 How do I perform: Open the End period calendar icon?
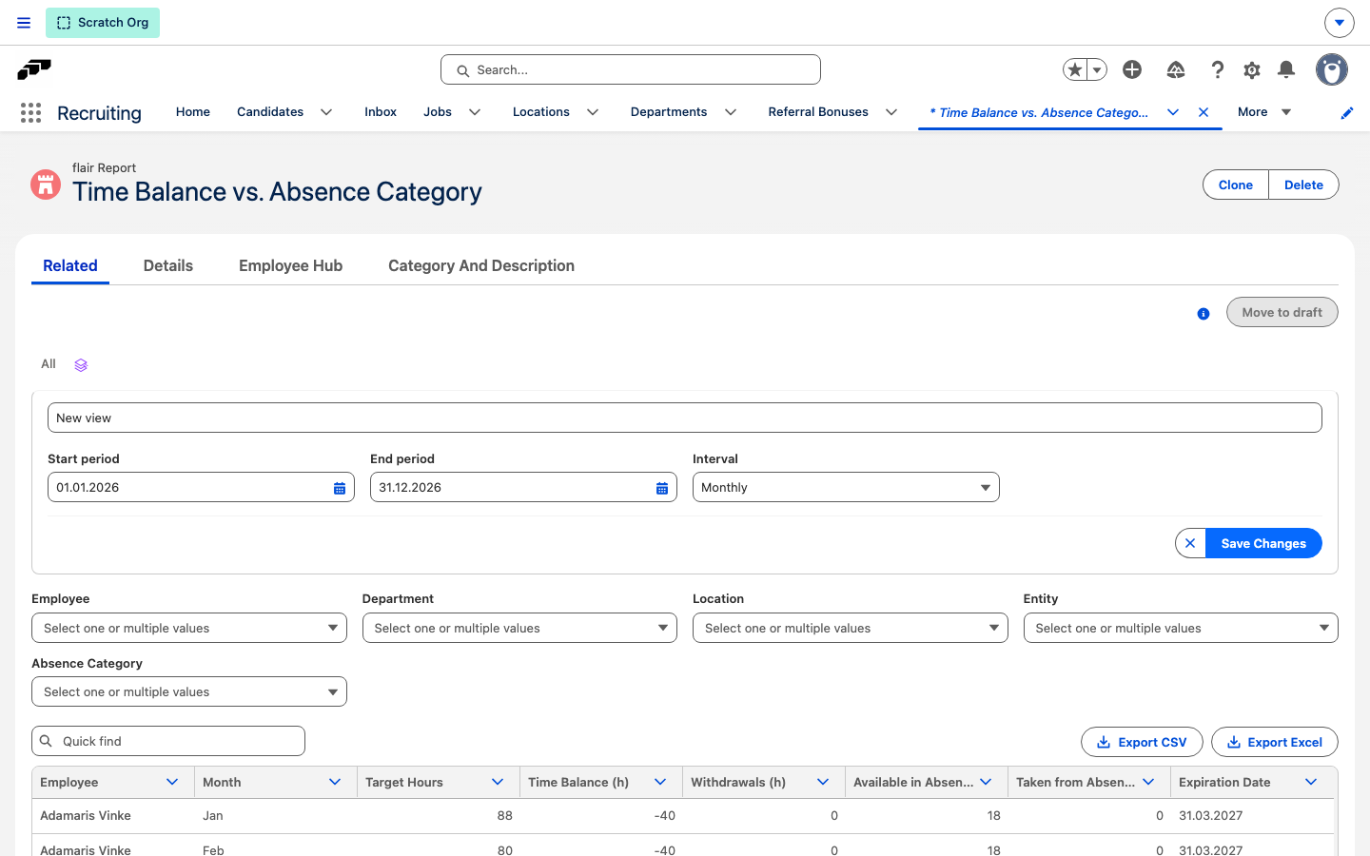click(x=662, y=488)
